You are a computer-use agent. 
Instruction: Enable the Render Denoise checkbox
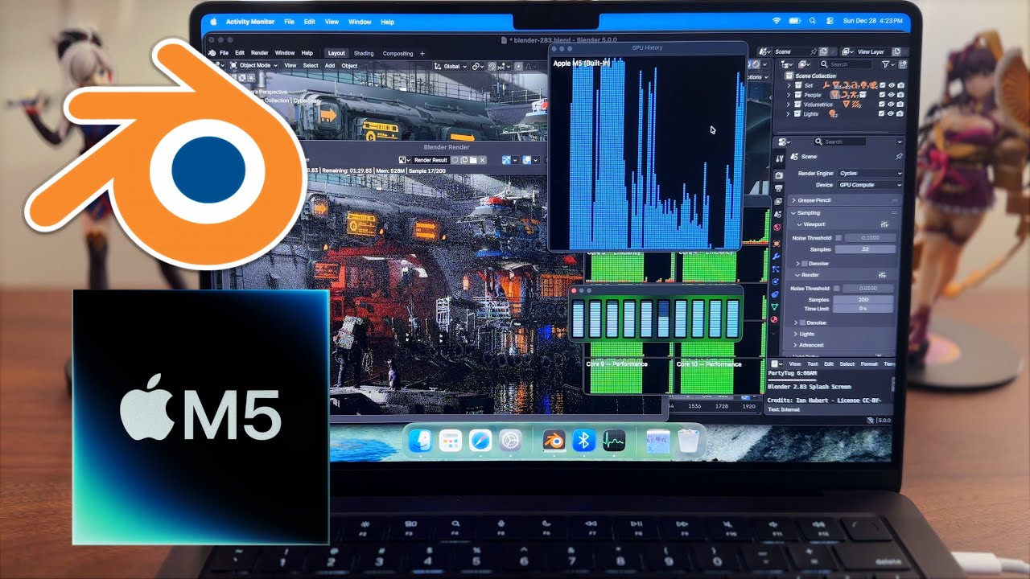(x=802, y=322)
